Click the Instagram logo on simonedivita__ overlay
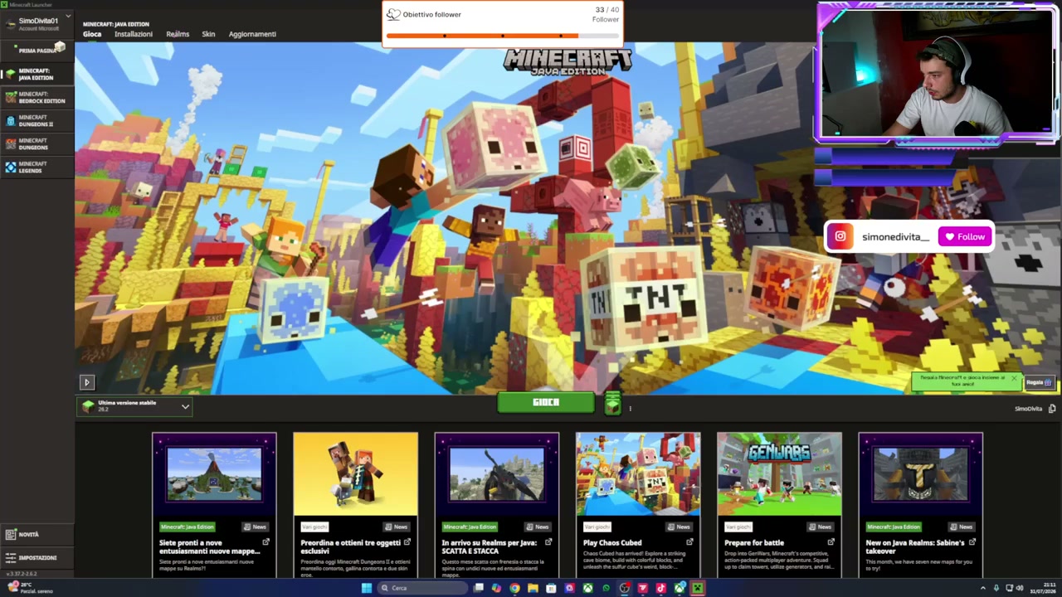The width and height of the screenshot is (1062, 597). [840, 237]
